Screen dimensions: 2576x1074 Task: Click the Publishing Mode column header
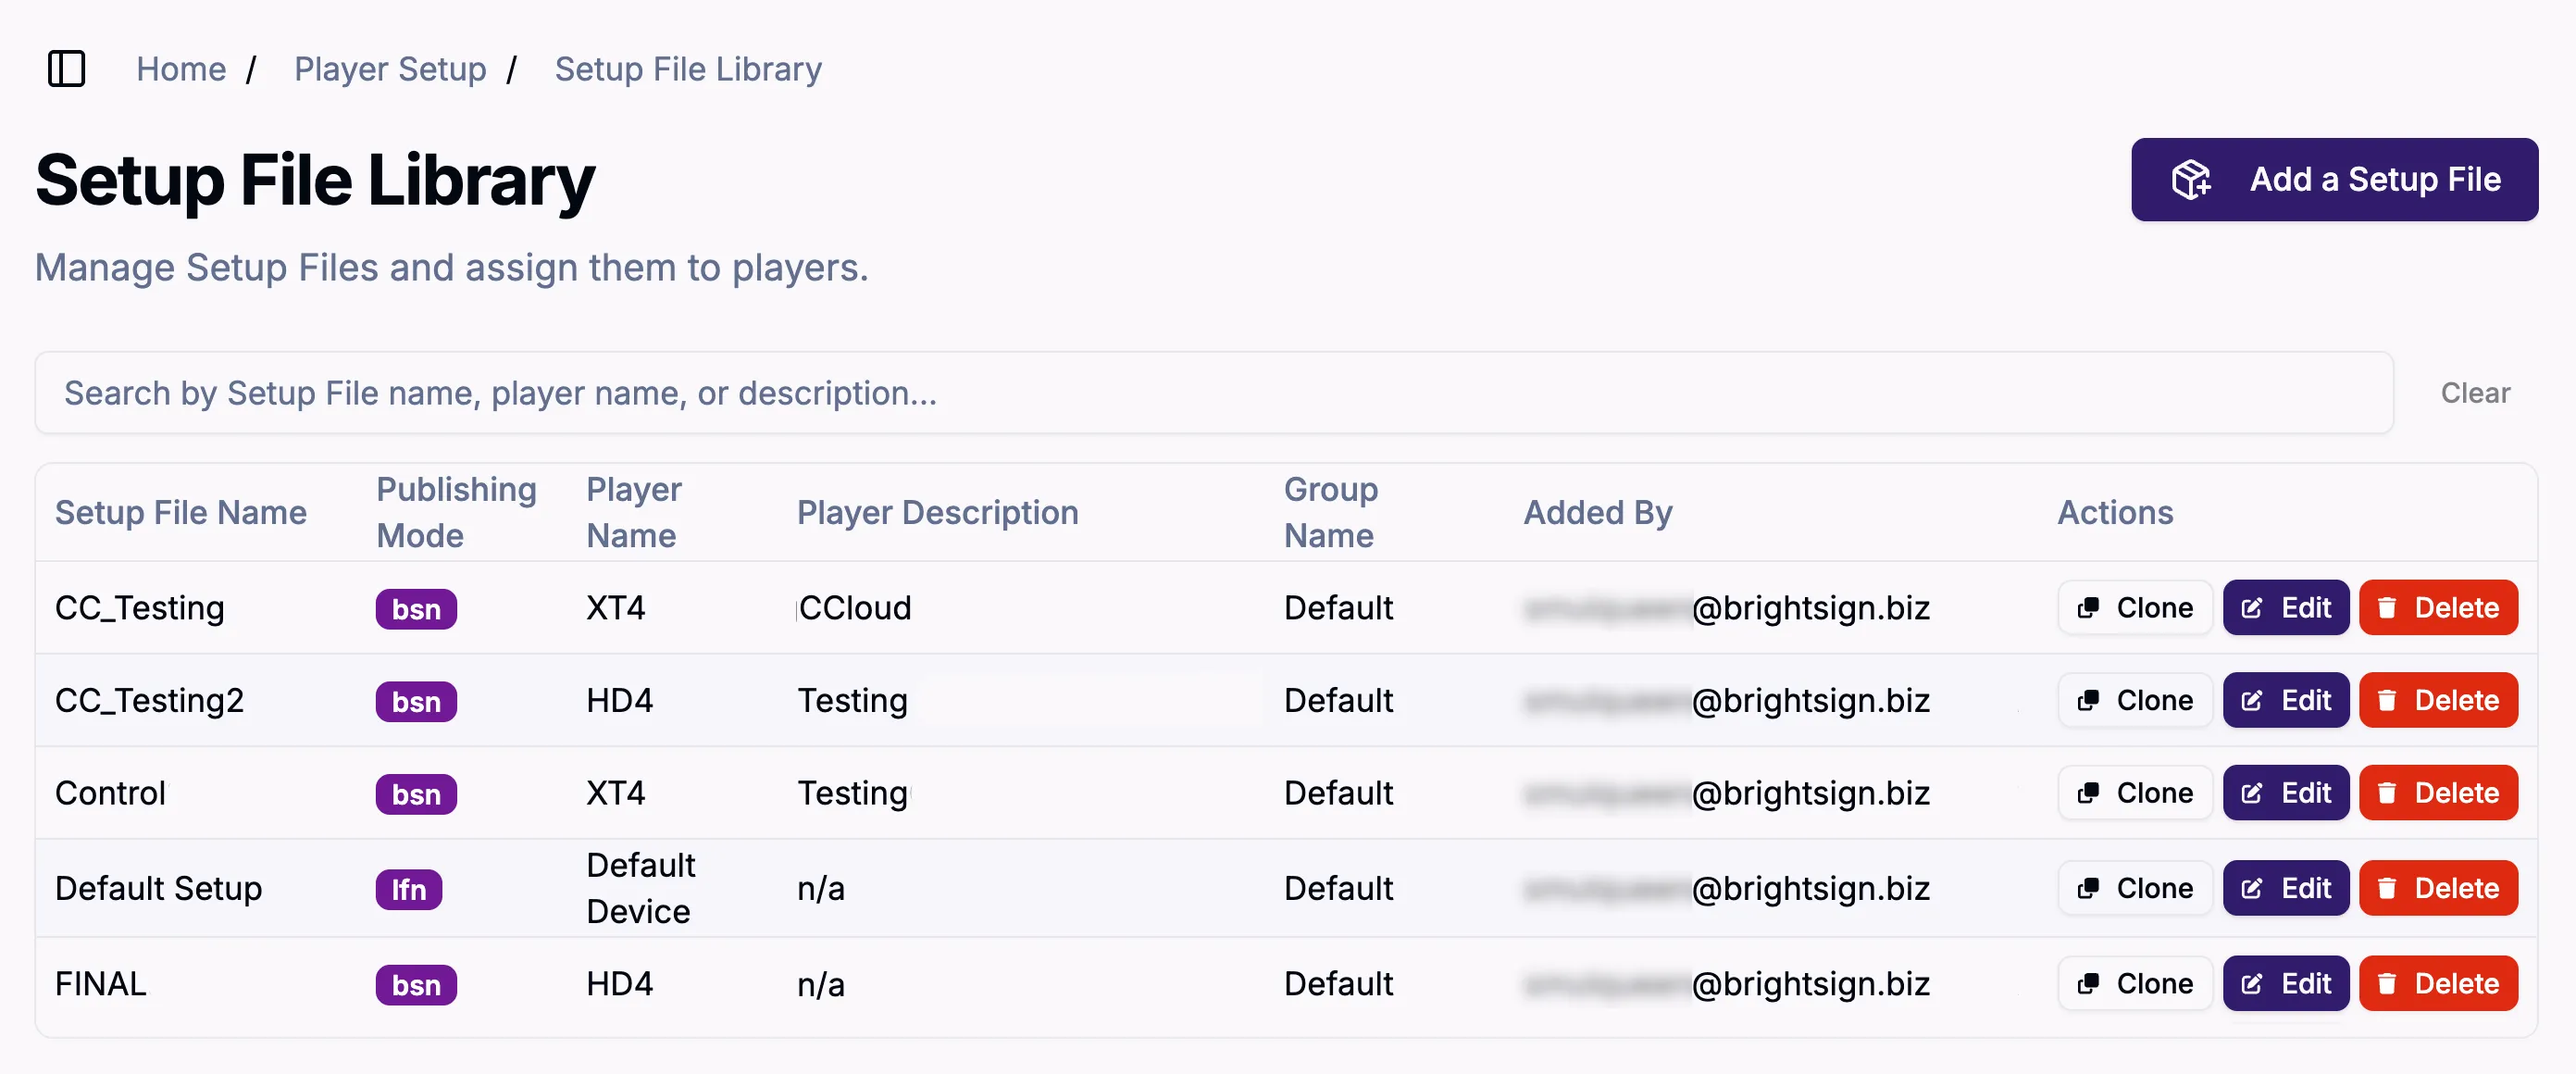(x=456, y=512)
